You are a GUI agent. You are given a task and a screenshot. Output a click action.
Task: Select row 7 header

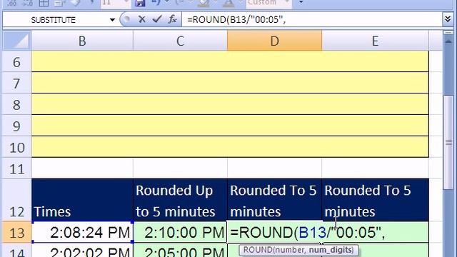click(16, 84)
